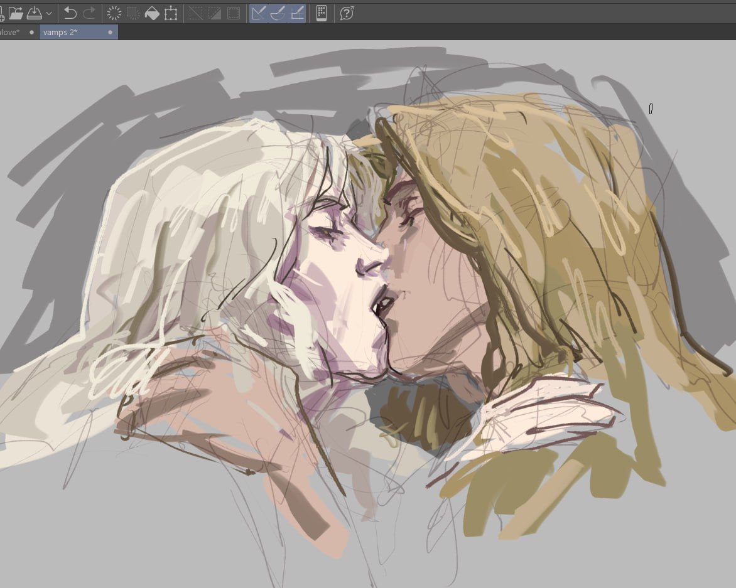Clear layer contents with the Clear icon

point(114,13)
